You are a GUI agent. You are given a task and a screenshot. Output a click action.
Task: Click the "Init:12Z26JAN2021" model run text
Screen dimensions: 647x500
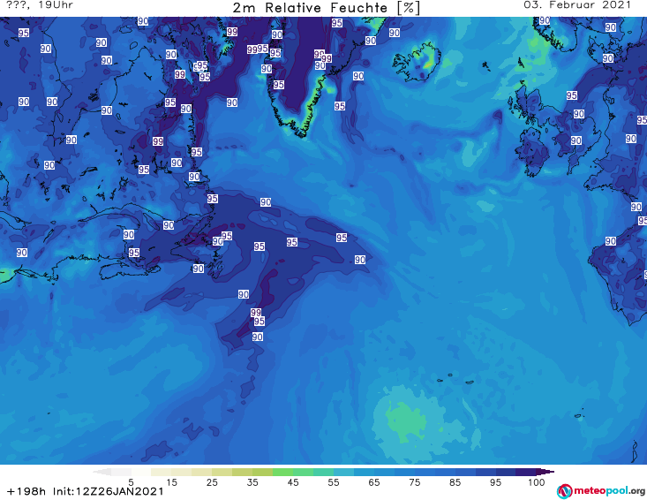[x=108, y=491]
